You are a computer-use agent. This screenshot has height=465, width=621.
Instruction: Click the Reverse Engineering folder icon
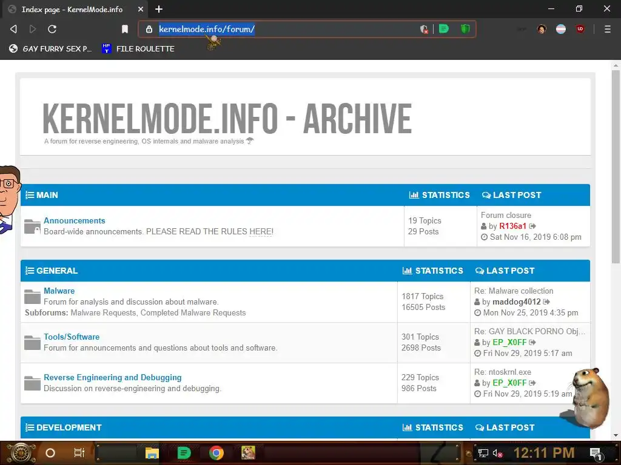32,383
